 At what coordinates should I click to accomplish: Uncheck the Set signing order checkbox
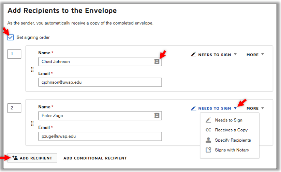(x=10, y=37)
